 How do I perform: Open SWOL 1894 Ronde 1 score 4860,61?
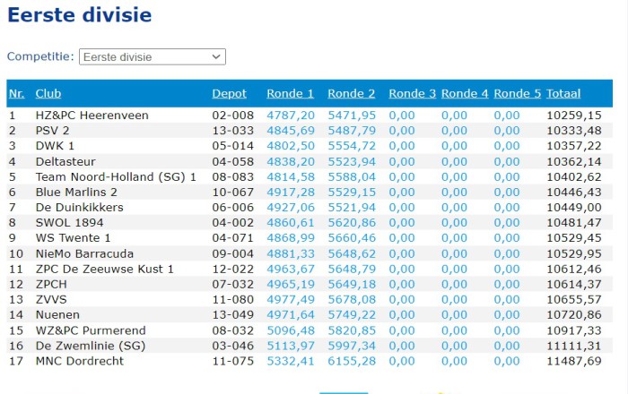[x=291, y=223]
